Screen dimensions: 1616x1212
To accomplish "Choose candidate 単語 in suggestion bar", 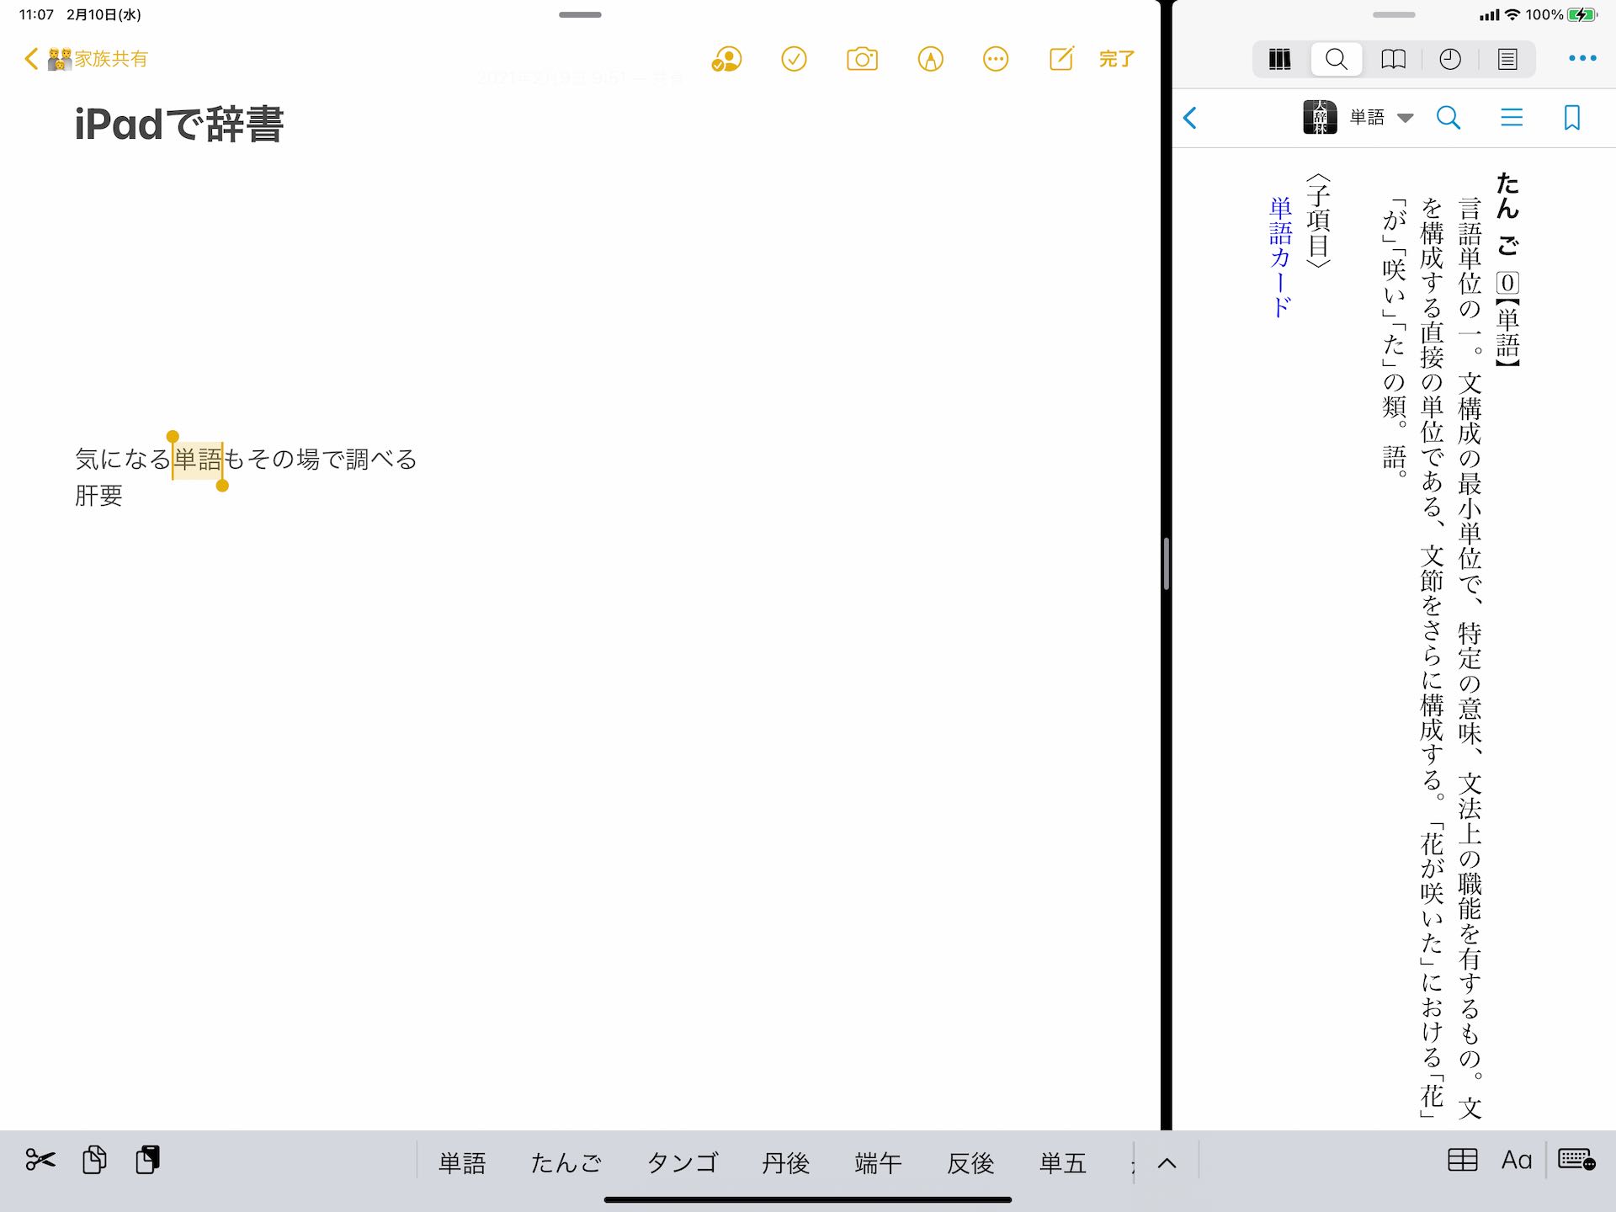I will (x=462, y=1163).
